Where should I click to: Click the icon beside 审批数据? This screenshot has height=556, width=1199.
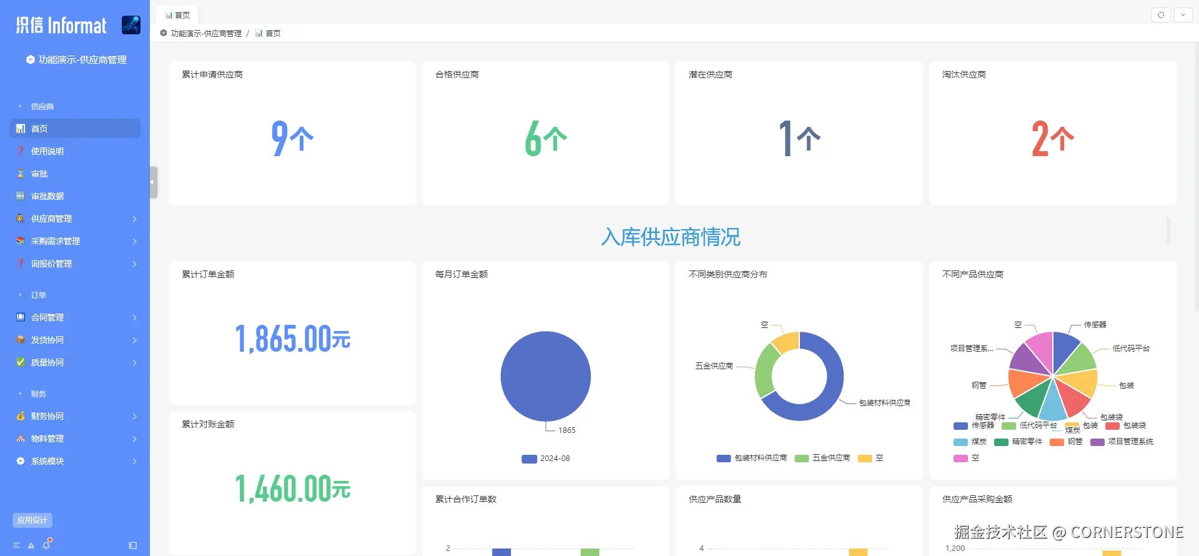click(x=21, y=196)
